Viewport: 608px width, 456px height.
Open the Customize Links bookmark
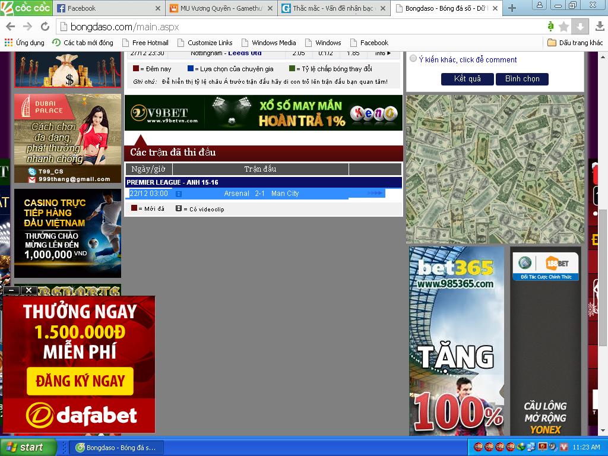pyautogui.click(x=205, y=43)
